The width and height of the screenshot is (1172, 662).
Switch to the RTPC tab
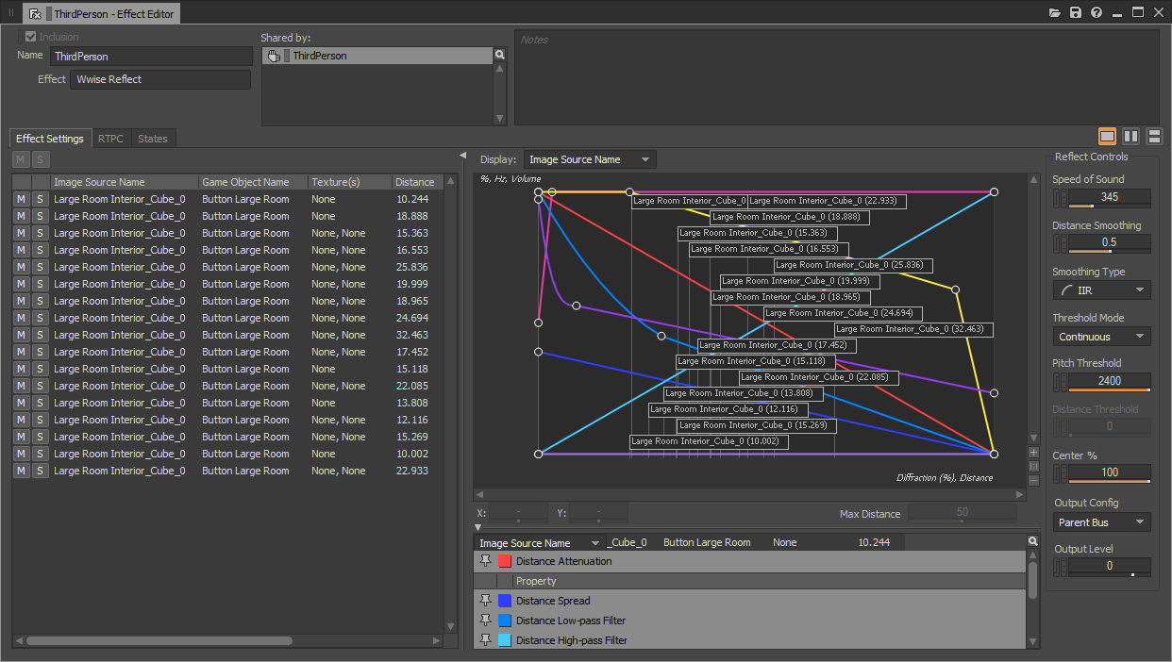click(x=110, y=139)
